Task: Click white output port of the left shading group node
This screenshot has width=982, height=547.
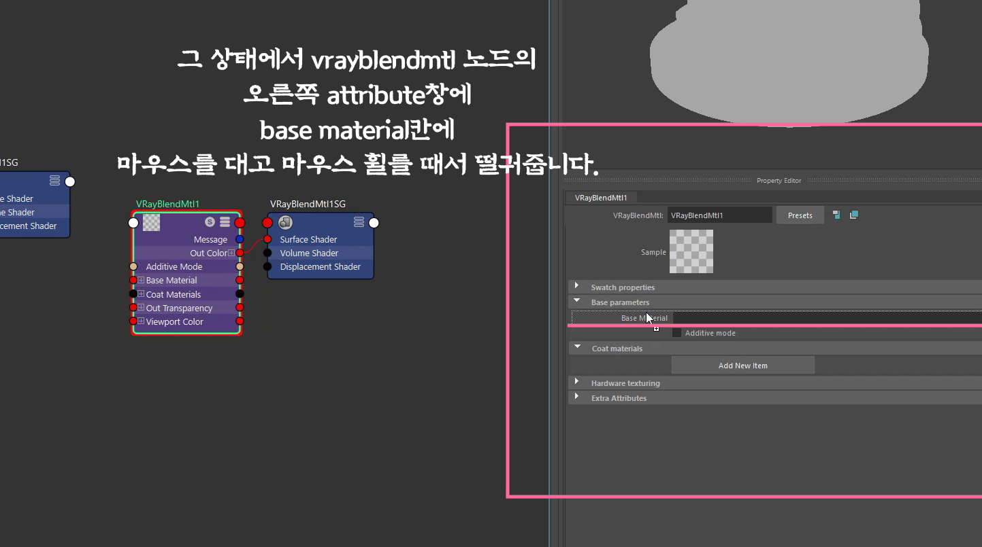Action: pos(69,181)
